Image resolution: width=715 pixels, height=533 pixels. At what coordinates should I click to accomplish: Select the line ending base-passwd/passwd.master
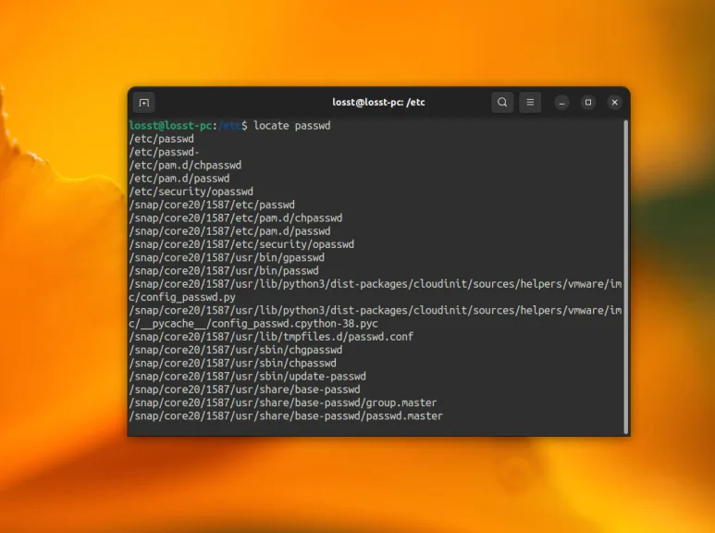tap(286, 416)
